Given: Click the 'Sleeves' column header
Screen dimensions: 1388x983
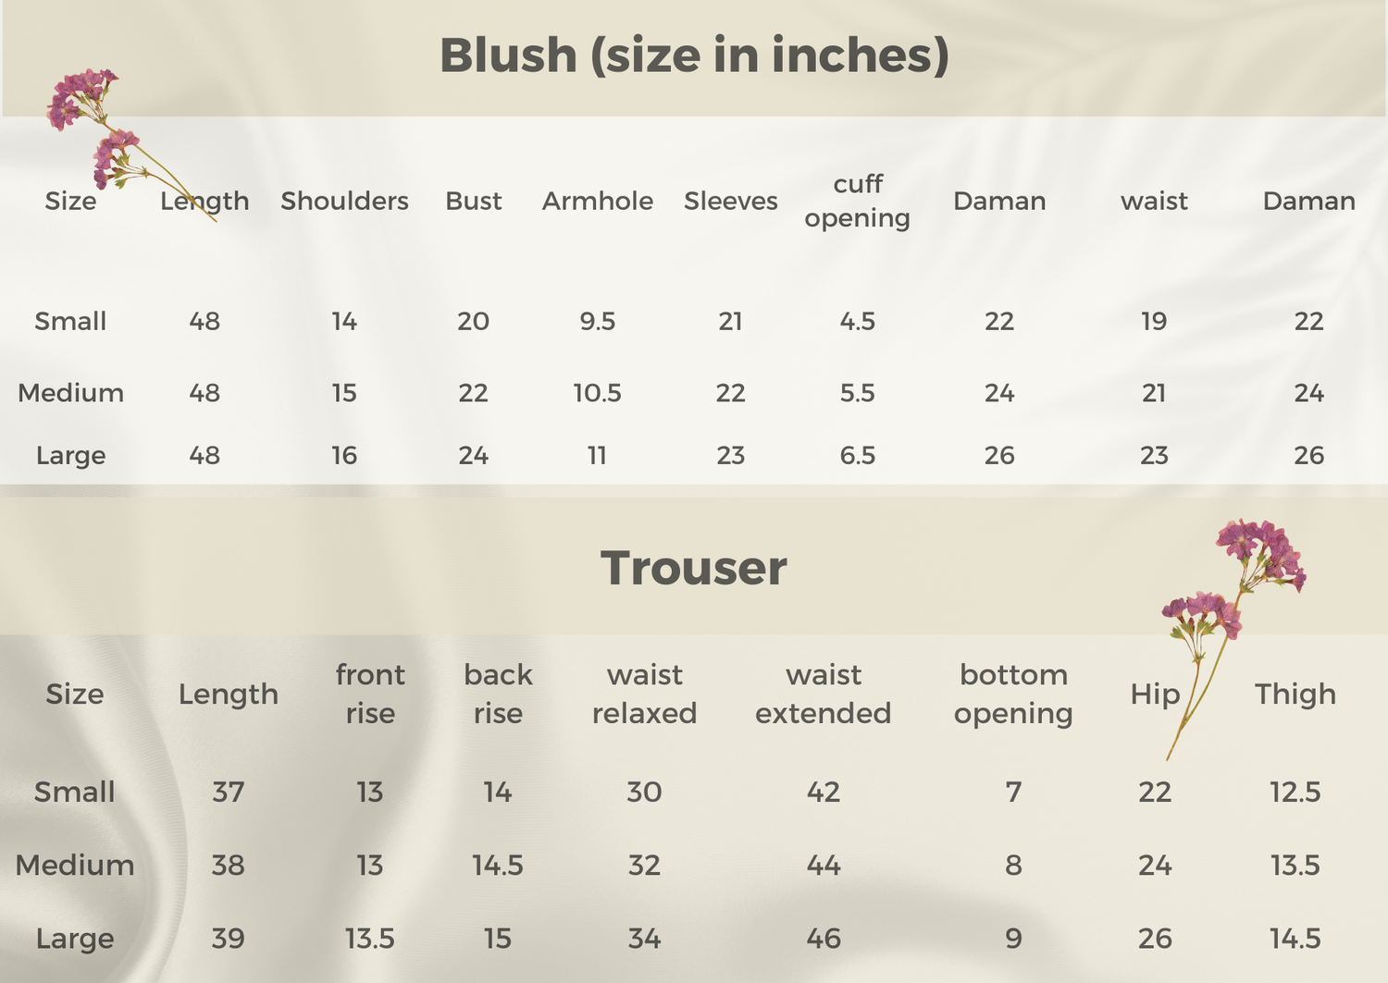Looking at the screenshot, I should point(730,201).
